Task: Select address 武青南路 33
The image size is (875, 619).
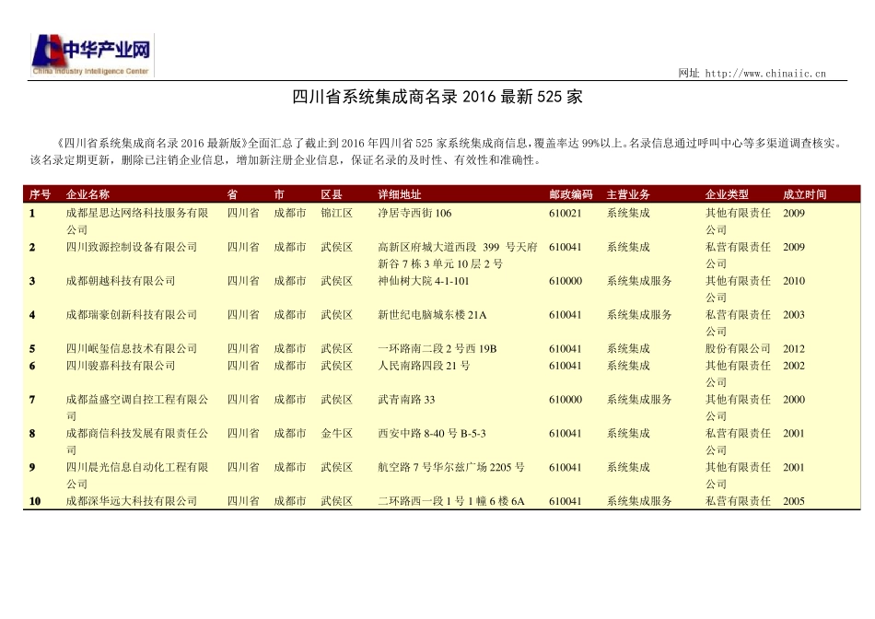Action: point(406,400)
